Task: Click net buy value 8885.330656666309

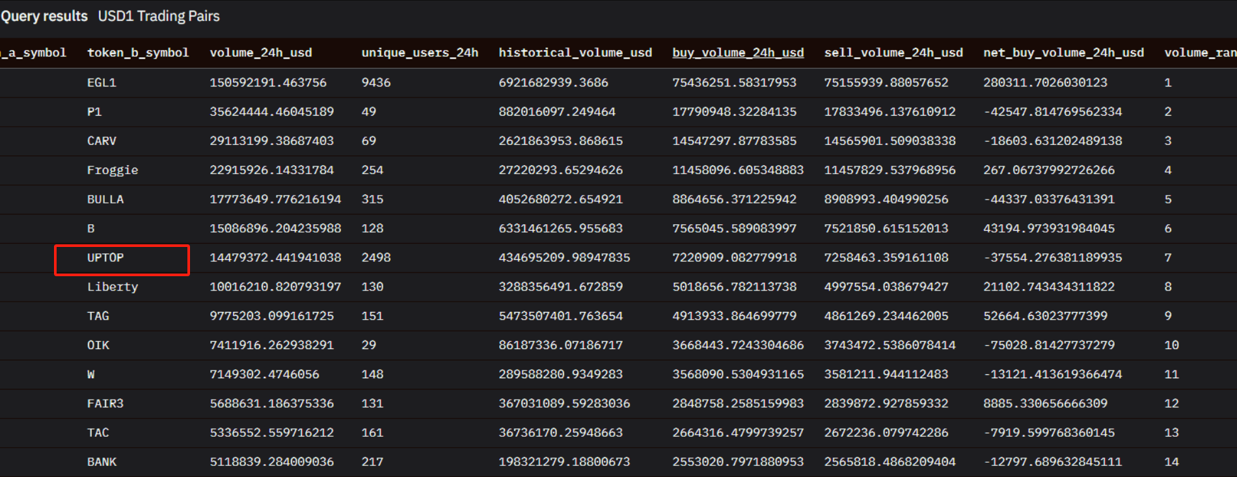Action: [x=1045, y=404]
